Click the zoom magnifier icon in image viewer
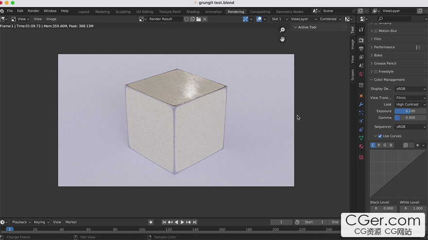Screen dimensions: 428x240 282,30
